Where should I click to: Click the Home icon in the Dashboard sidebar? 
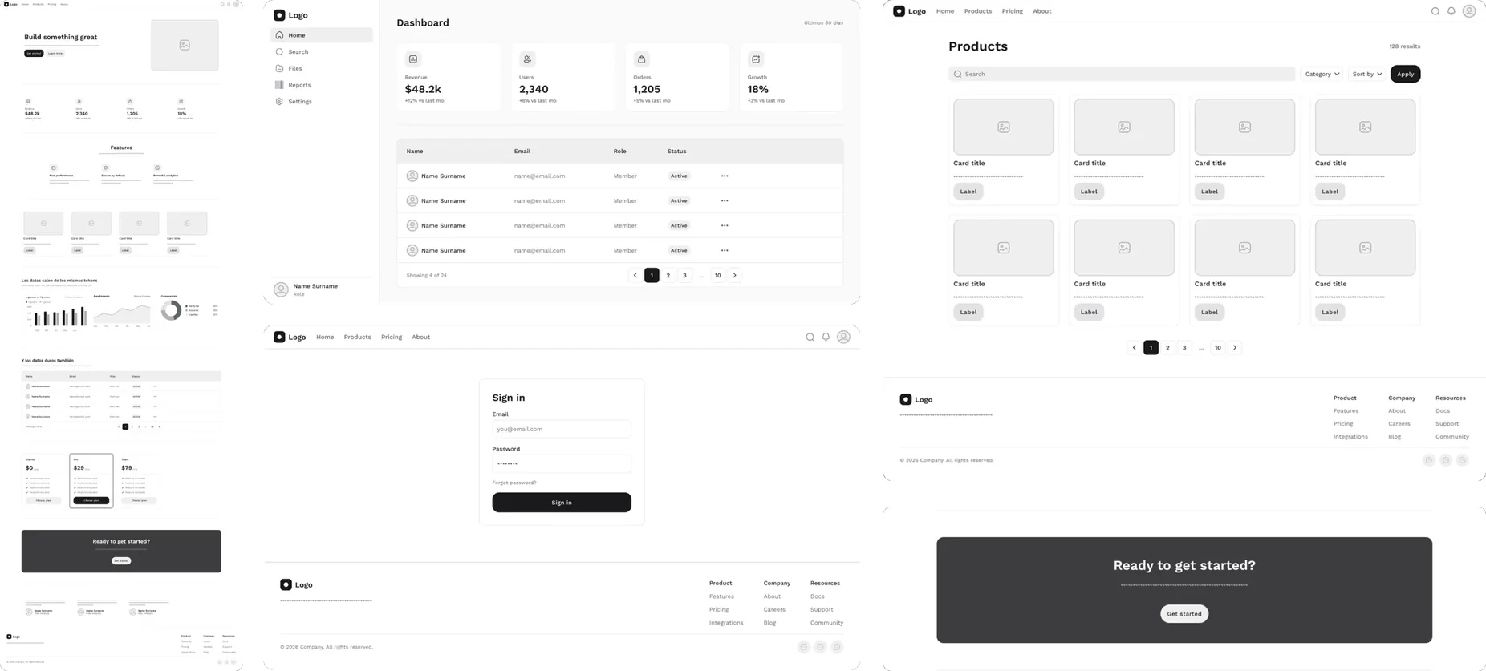click(279, 35)
